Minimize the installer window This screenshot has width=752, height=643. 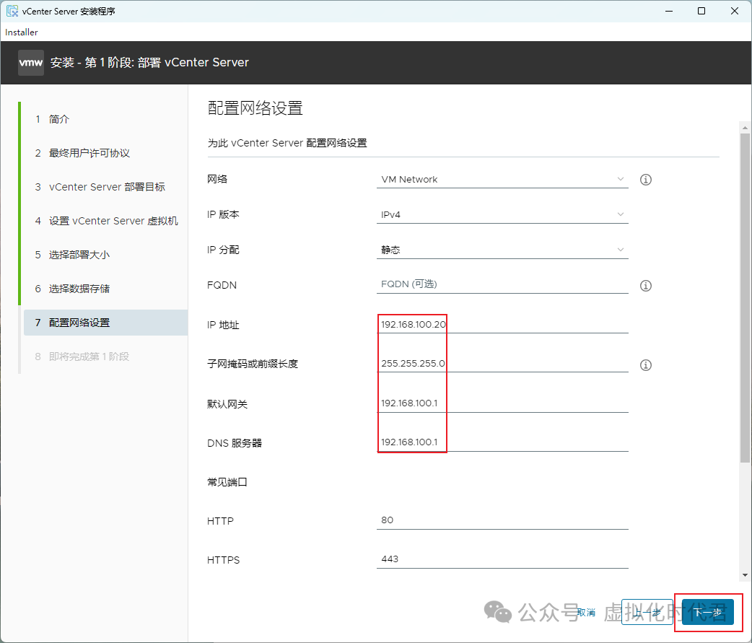click(669, 11)
